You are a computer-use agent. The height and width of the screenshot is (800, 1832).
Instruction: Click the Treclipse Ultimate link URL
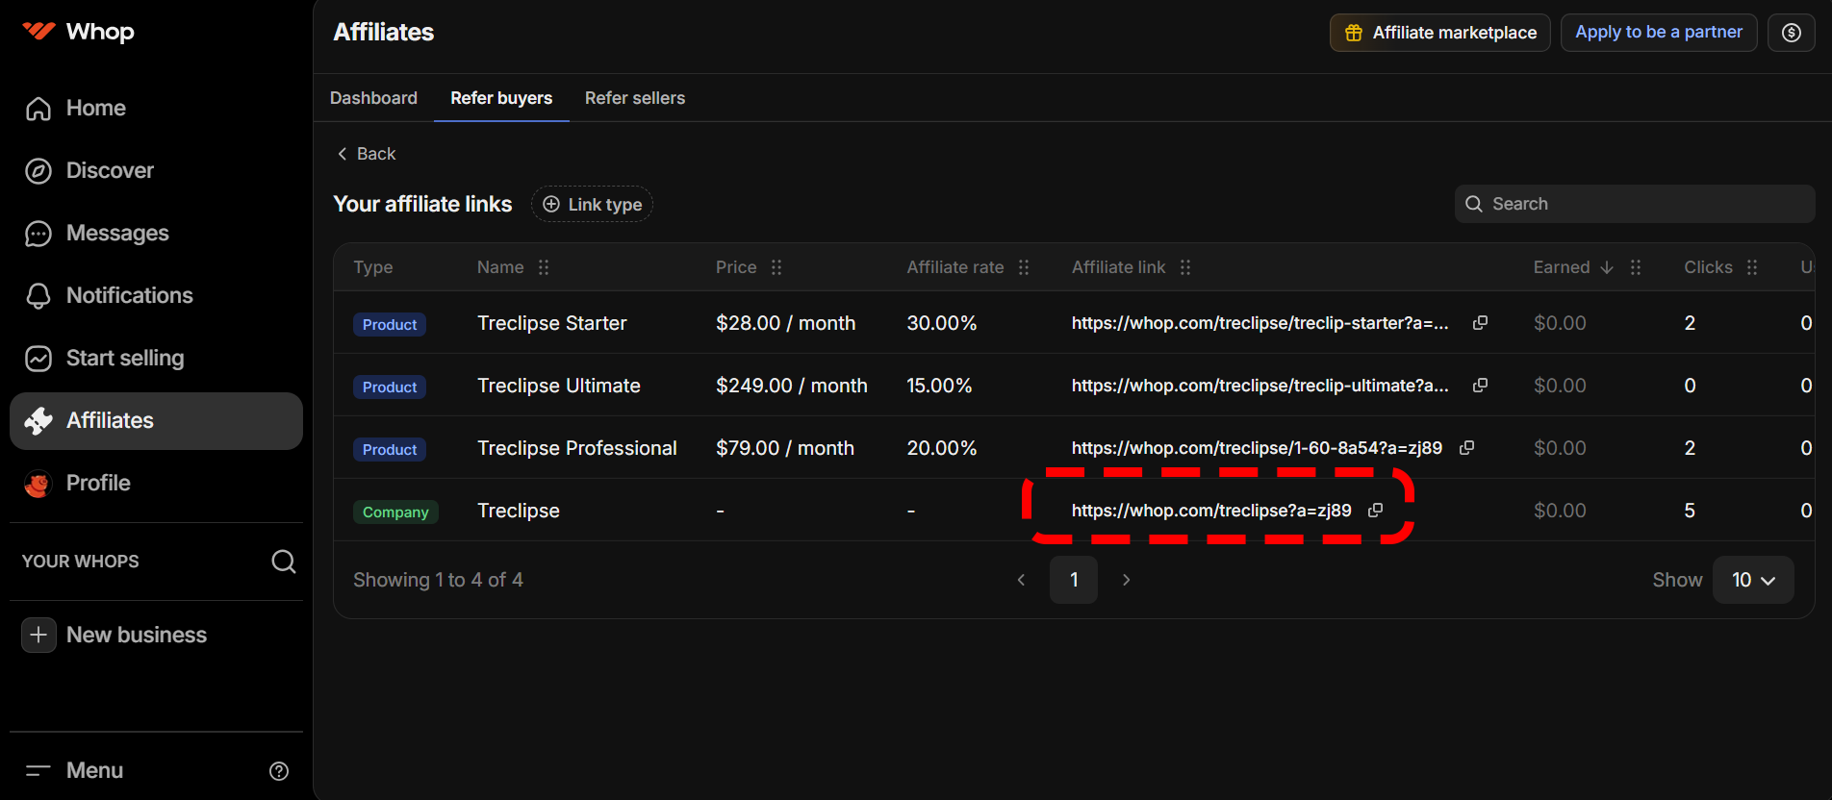pos(1259,386)
